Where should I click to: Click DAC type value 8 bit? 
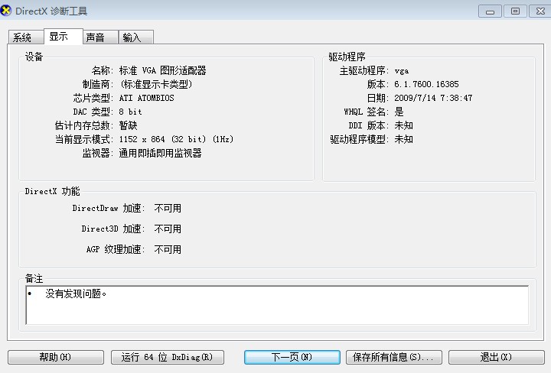(x=130, y=112)
